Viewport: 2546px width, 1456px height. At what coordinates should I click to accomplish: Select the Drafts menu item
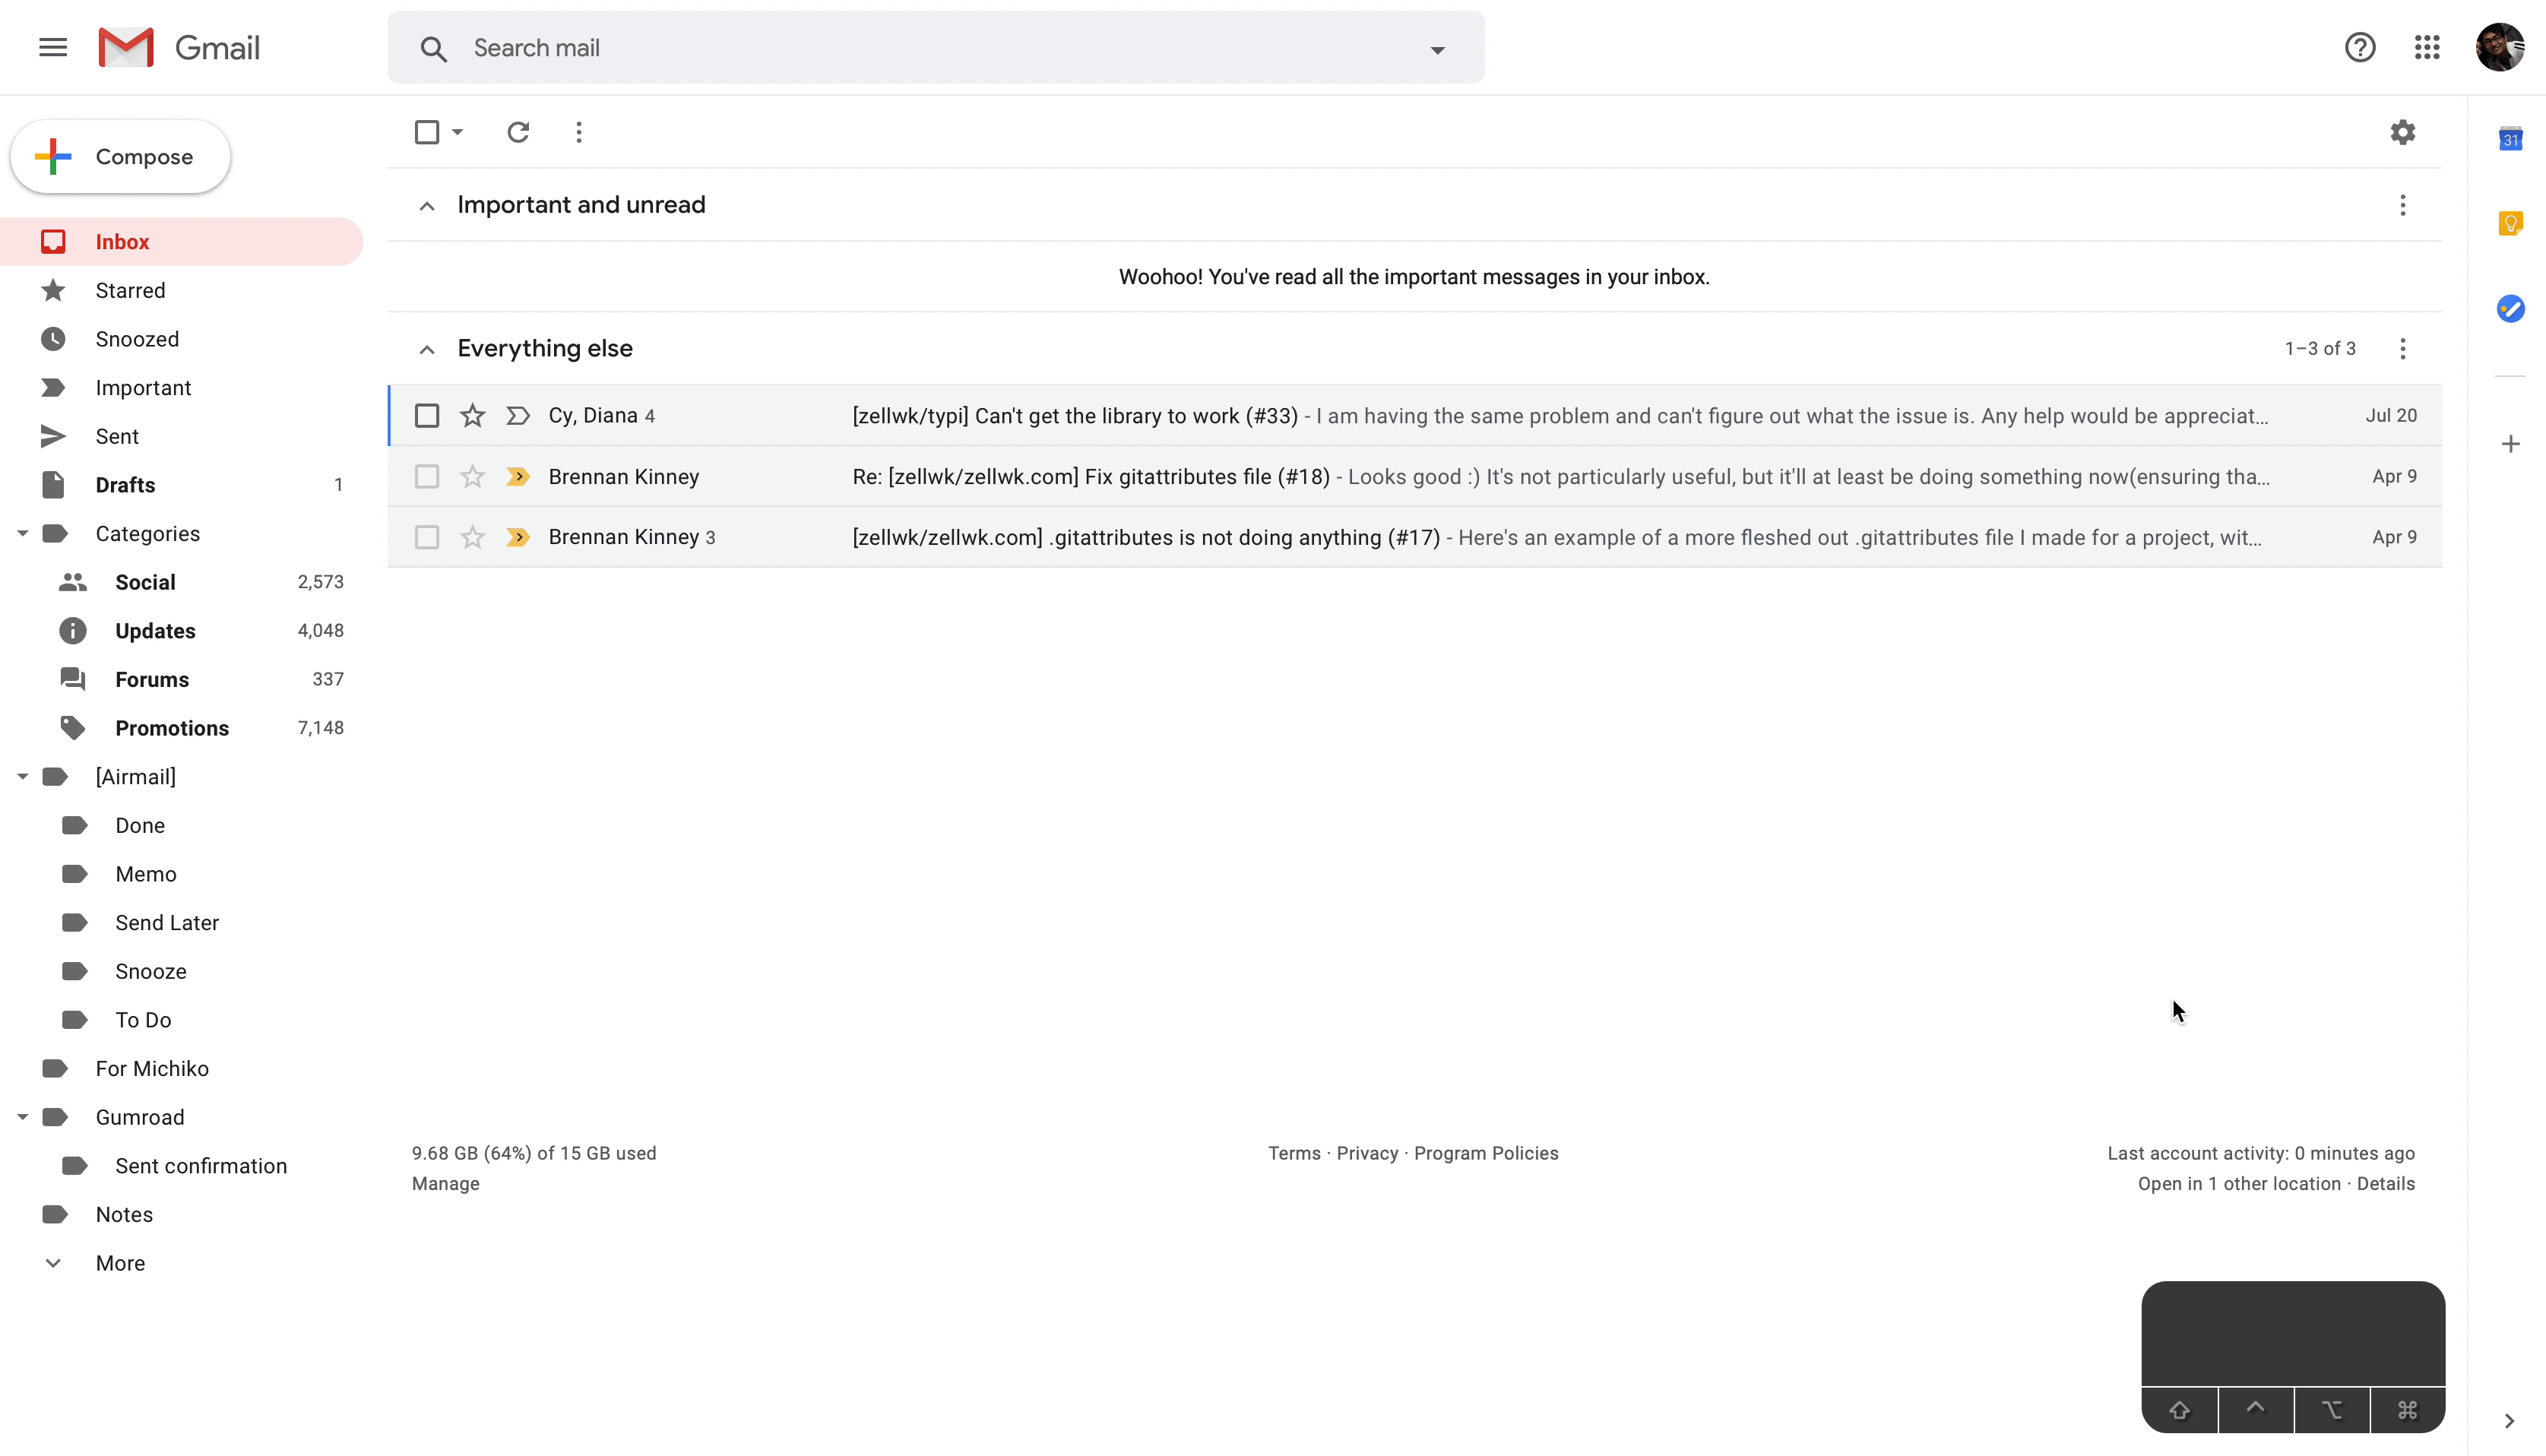tap(124, 484)
